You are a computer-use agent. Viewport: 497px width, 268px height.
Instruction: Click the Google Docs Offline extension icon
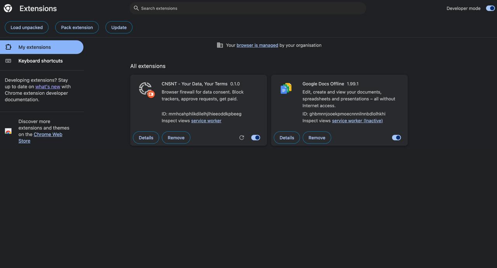(x=286, y=88)
